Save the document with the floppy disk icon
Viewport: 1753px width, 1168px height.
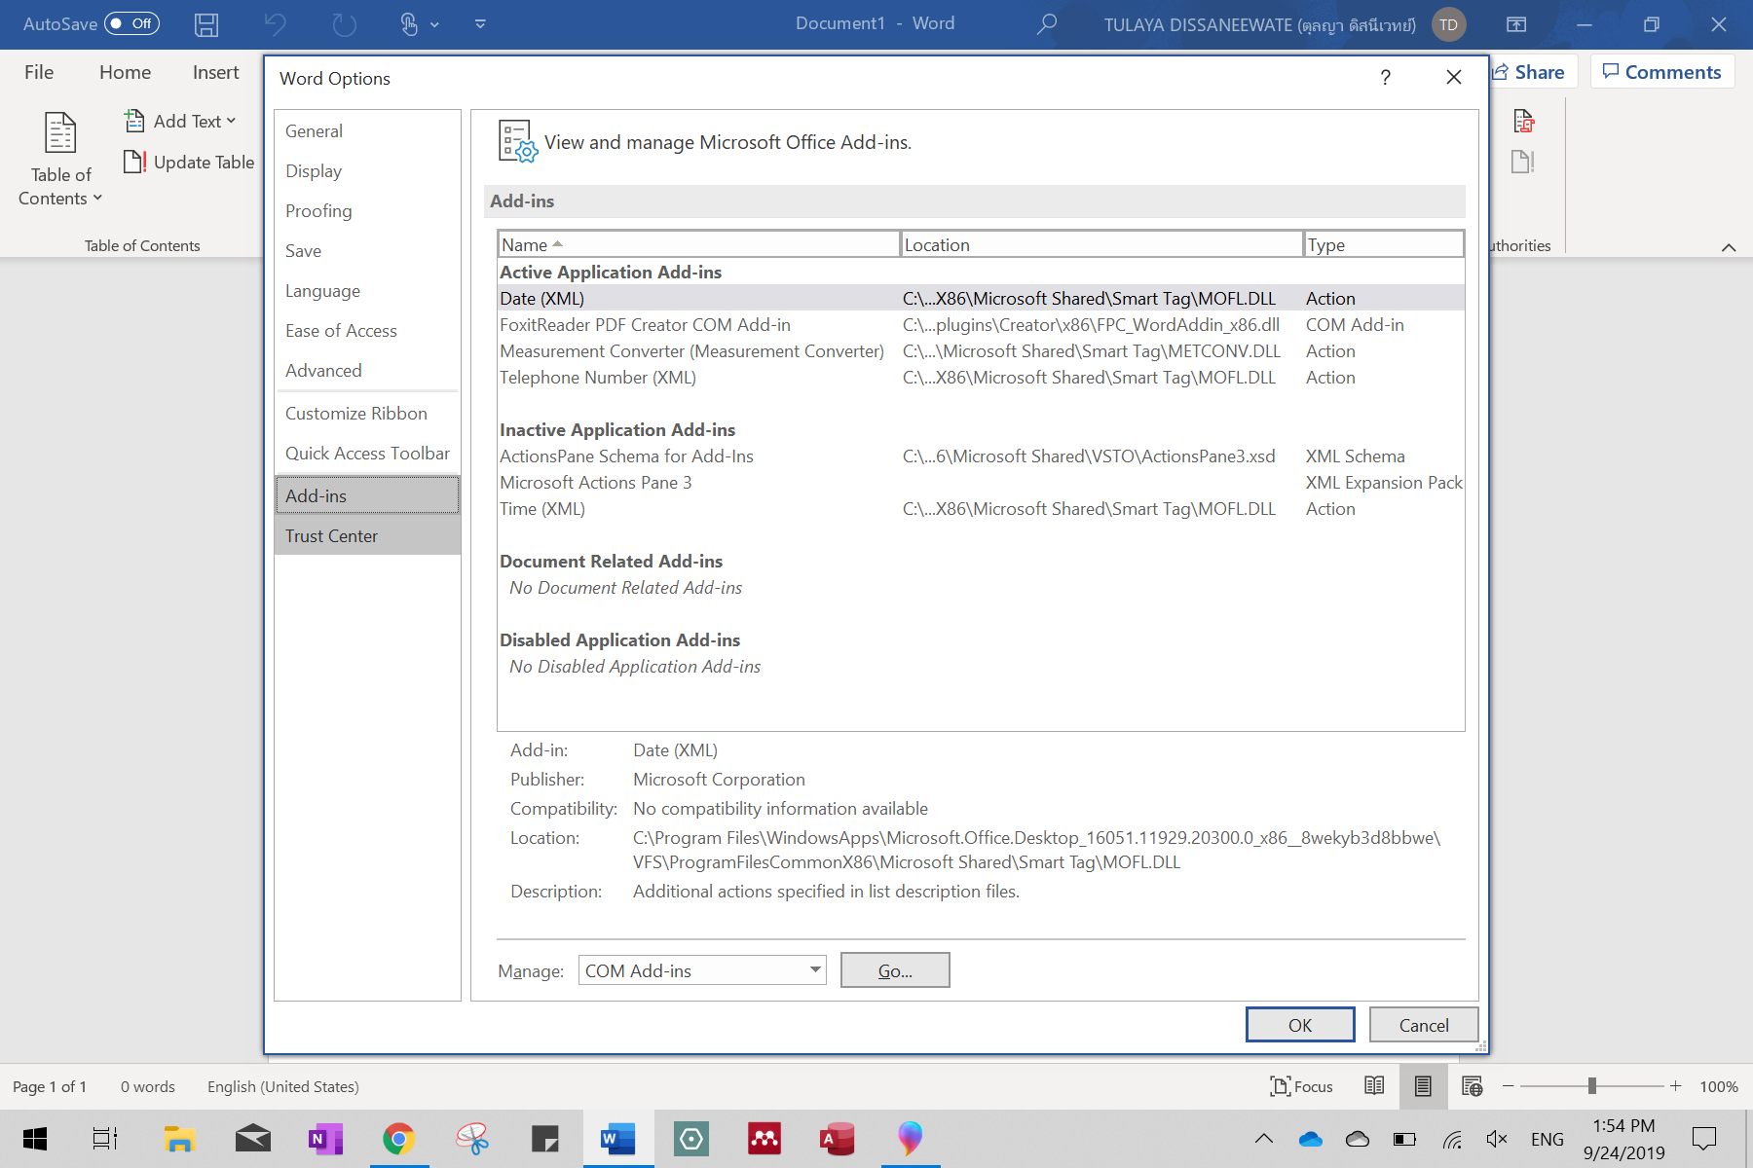pos(206,24)
